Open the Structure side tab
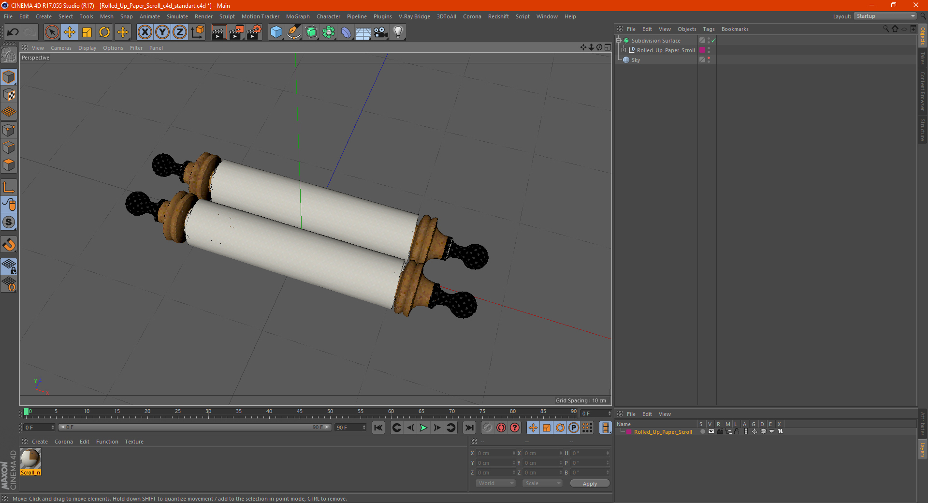This screenshot has height=503, width=928. point(923,130)
